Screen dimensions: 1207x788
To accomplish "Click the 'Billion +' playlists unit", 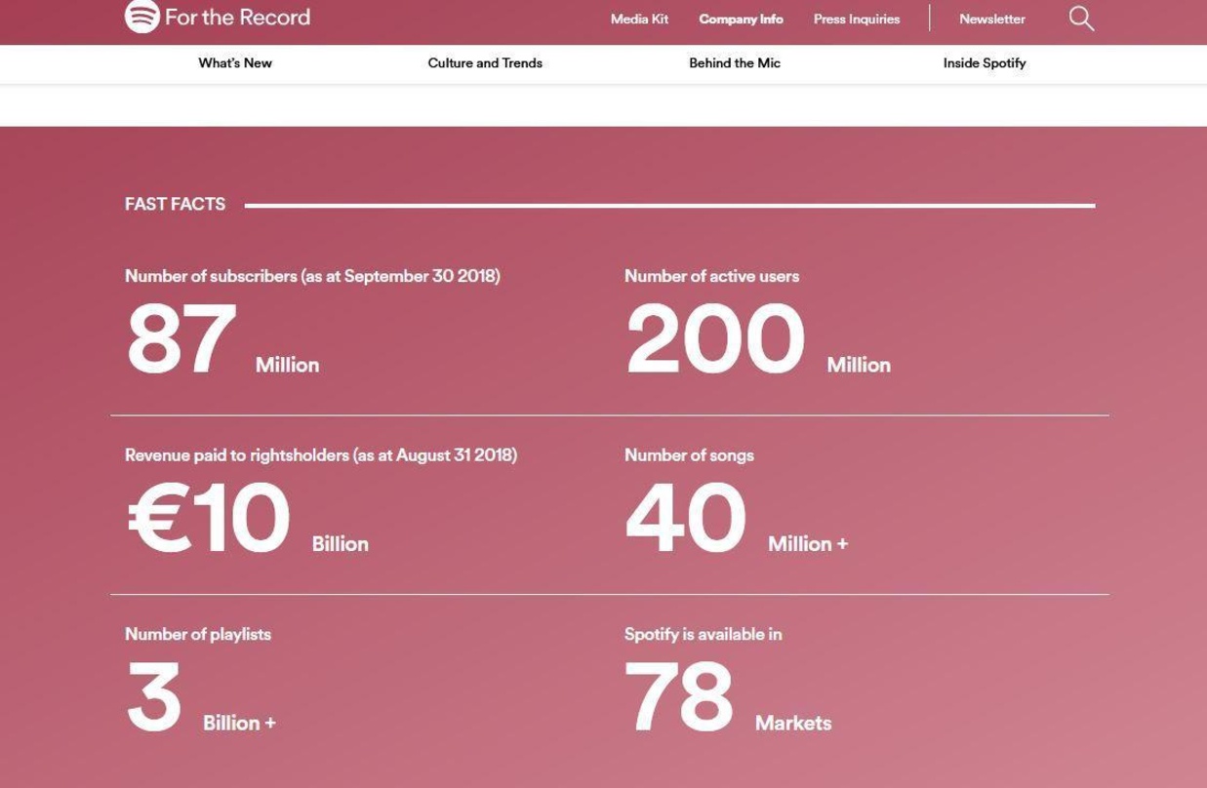I will [x=239, y=723].
